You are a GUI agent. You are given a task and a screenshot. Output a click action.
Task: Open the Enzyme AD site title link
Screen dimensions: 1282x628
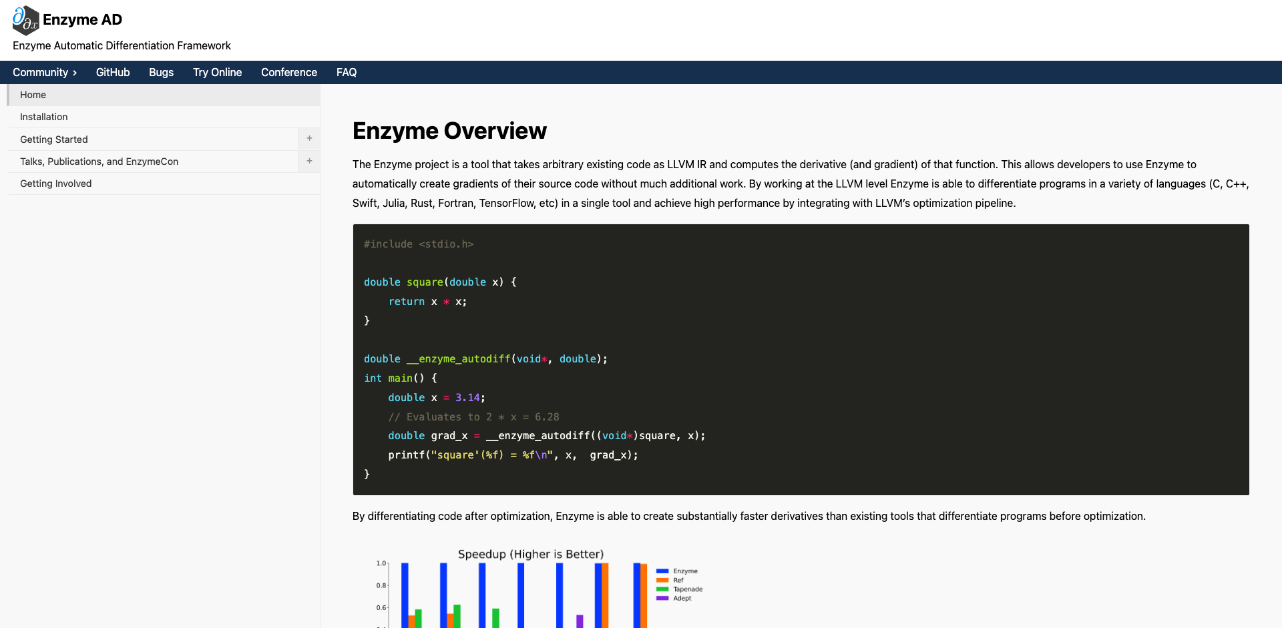[x=82, y=20]
